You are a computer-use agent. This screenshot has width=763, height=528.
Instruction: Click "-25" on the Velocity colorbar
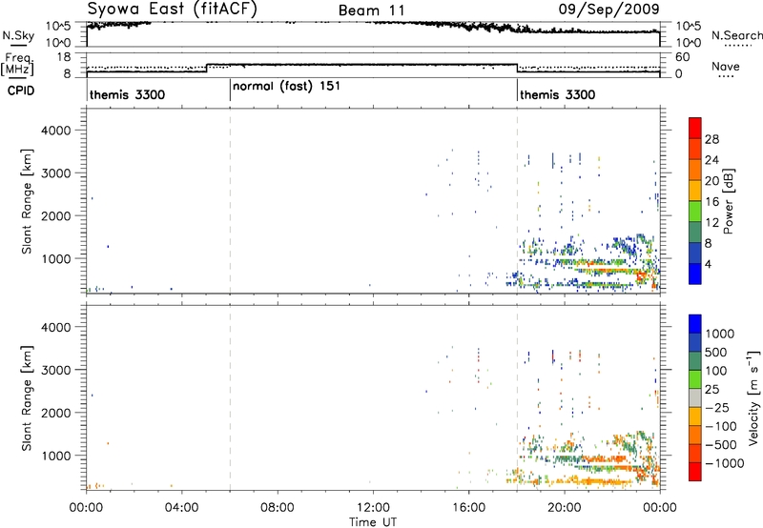(x=717, y=408)
